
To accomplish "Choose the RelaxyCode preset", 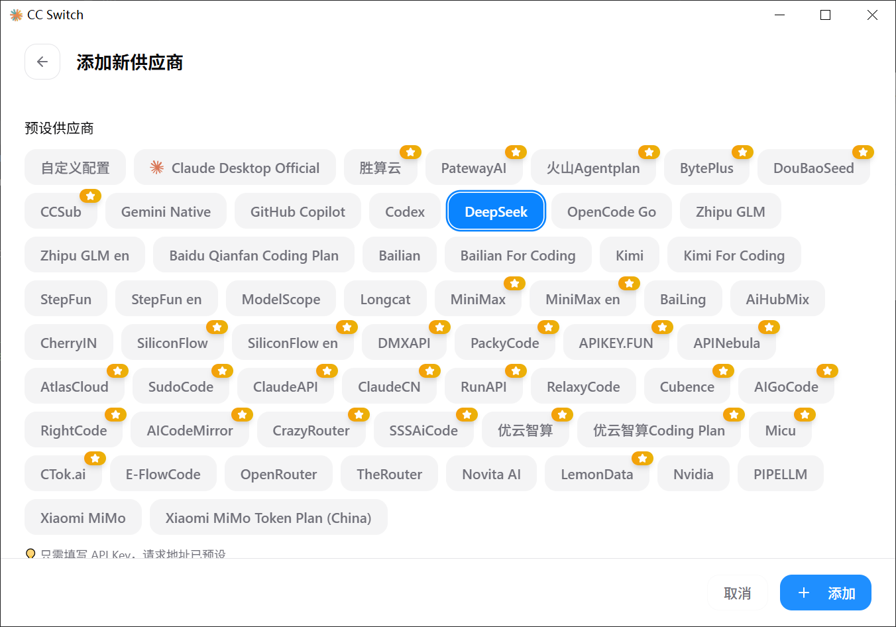I will (x=583, y=386).
